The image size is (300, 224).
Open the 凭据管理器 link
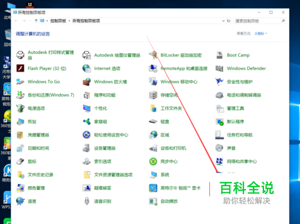pyautogui.click(x=38, y=135)
